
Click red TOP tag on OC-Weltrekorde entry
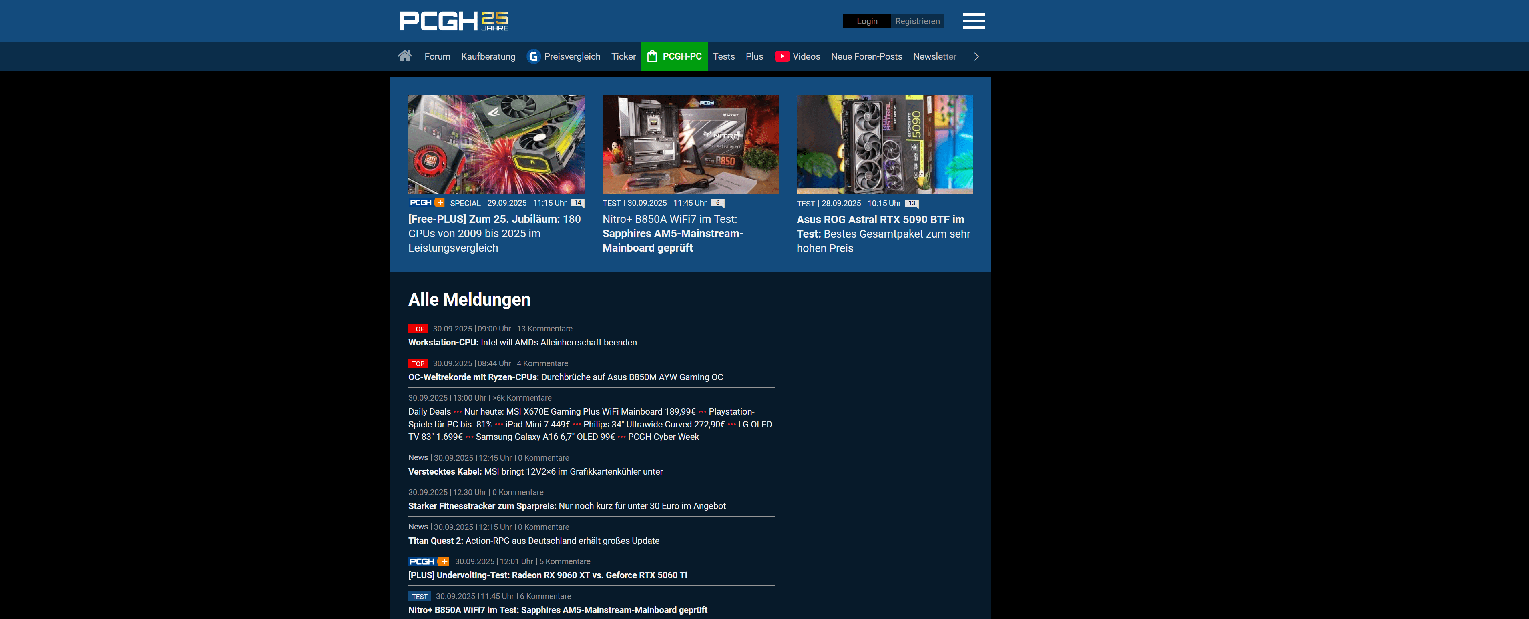pos(418,364)
